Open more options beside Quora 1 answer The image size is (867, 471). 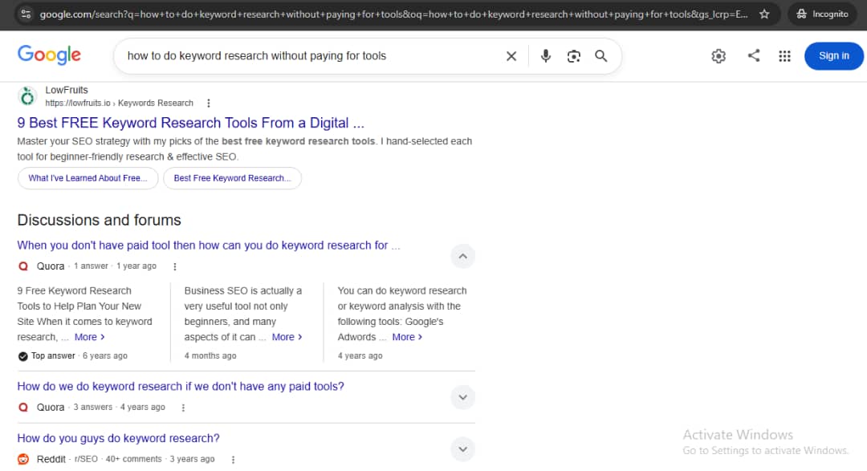pos(175,266)
